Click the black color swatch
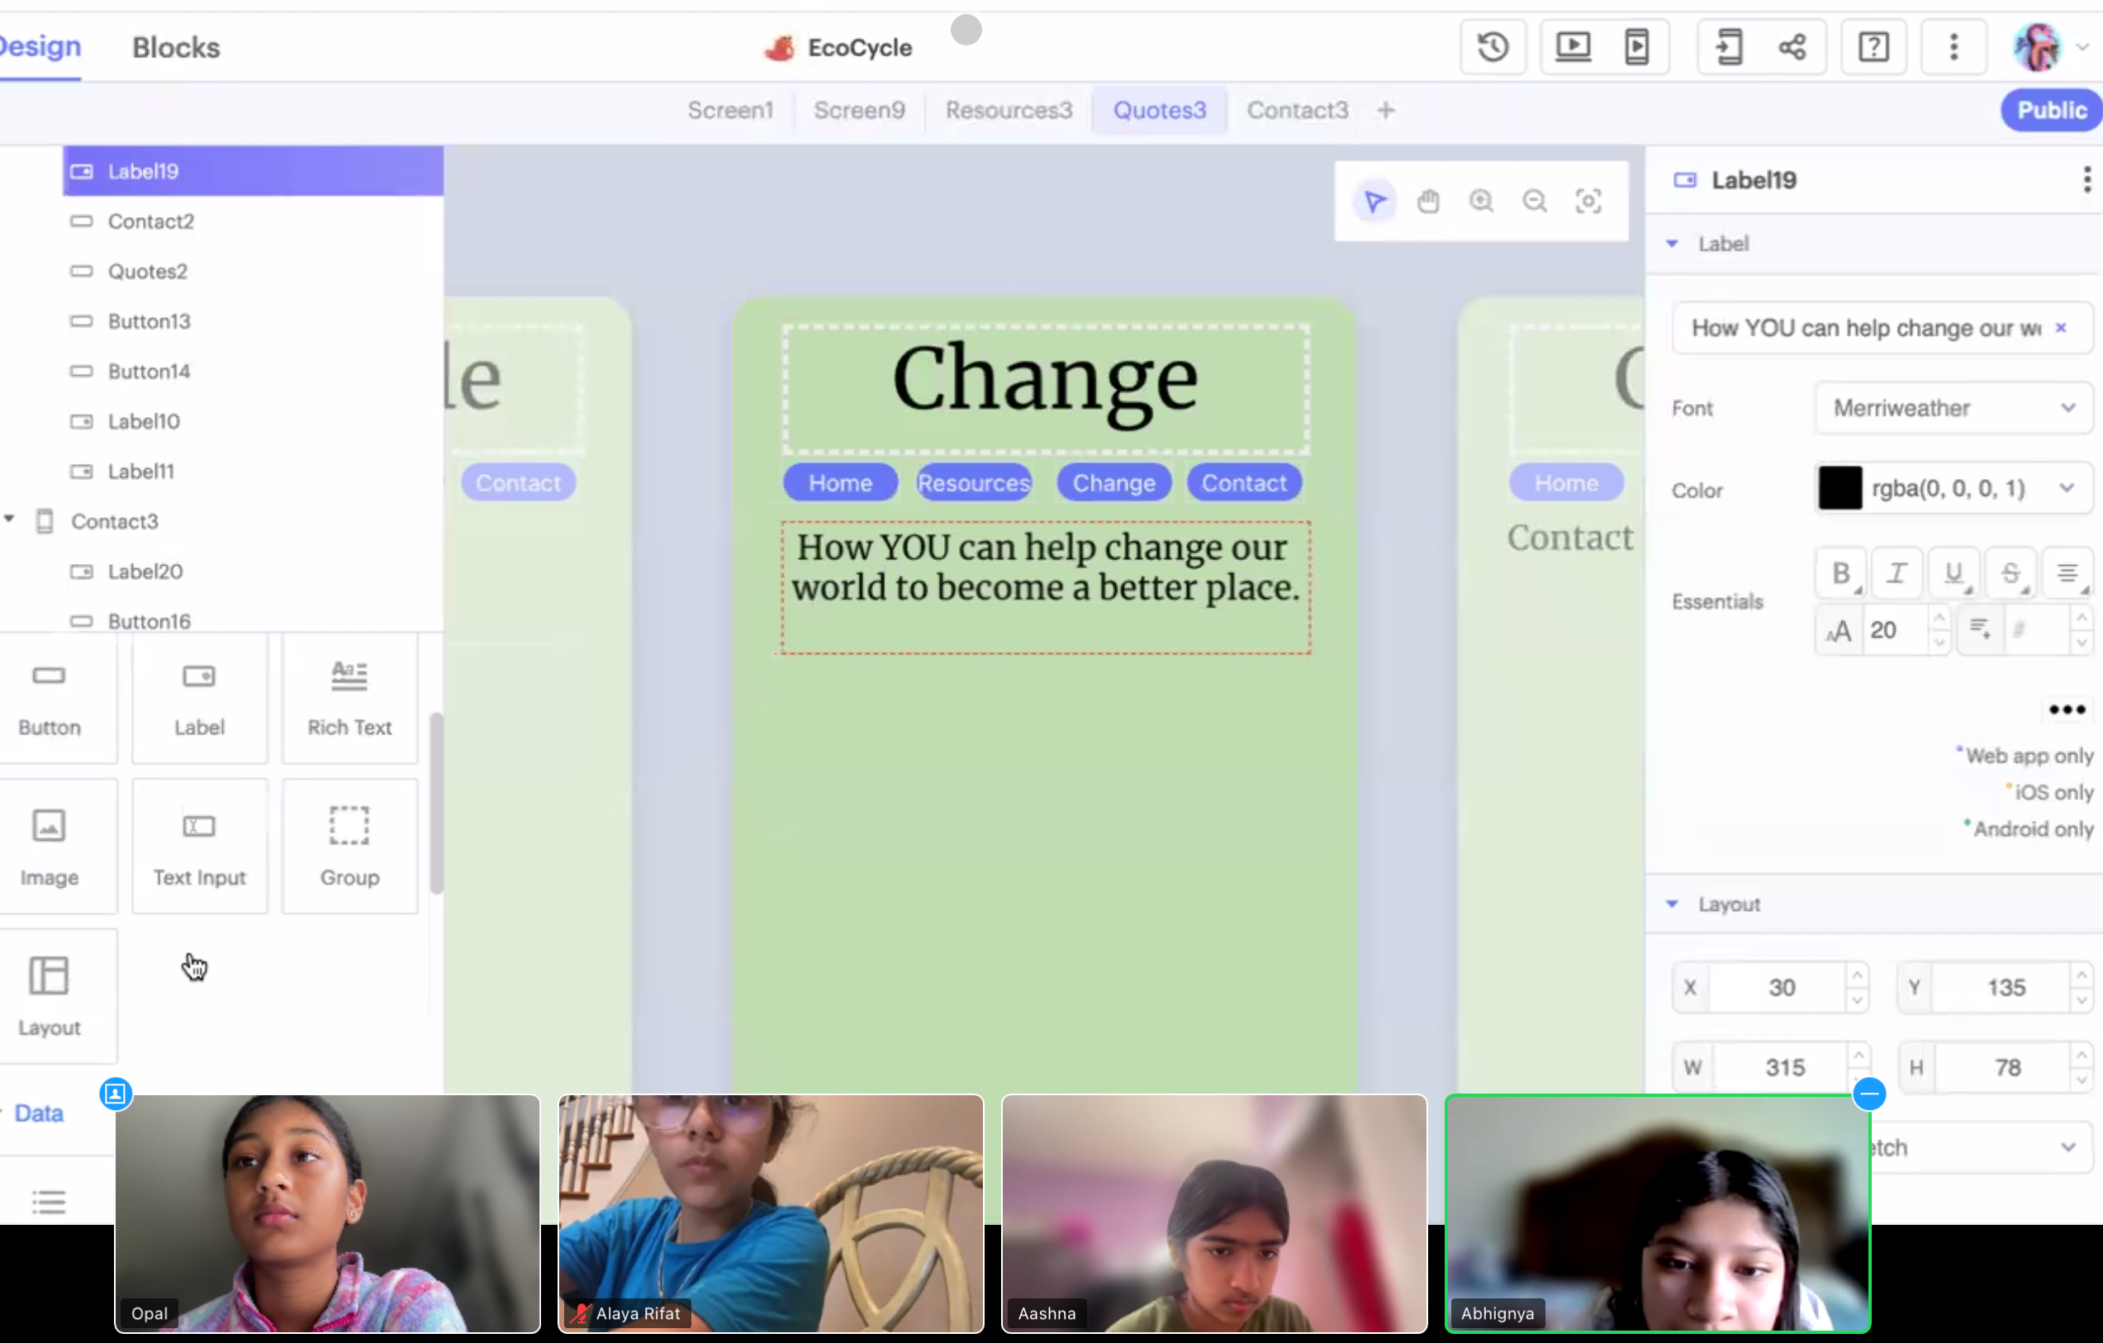The height and width of the screenshot is (1343, 2103). coord(1840,488)
